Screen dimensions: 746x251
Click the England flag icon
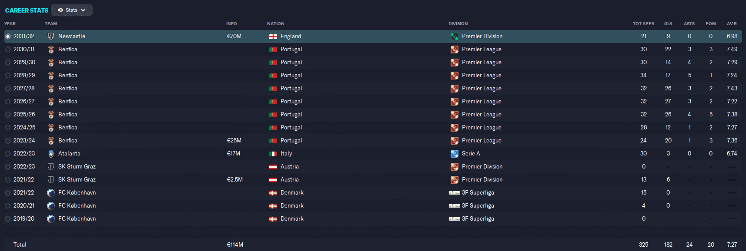pos(273,36)
